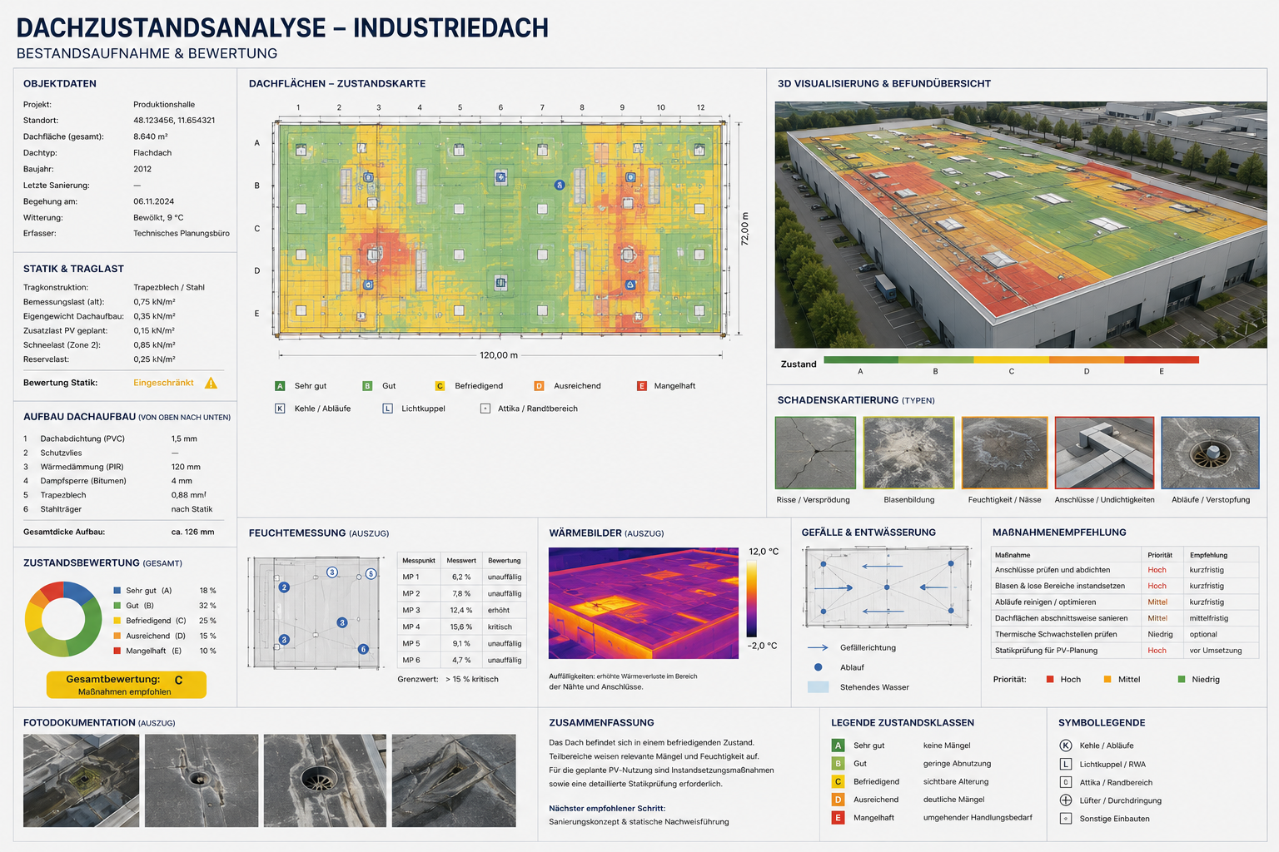Click the red E Mangelhaft map legend icon
Image resolution: width=1279 pixels, height=852 pixels.
pyautogui.click(x=641, y=386)
